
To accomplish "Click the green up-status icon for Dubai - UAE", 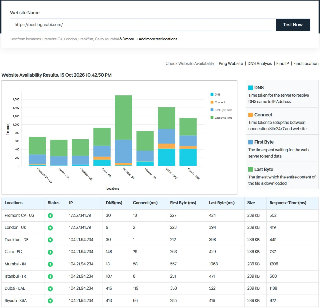I will pos(50,289).
